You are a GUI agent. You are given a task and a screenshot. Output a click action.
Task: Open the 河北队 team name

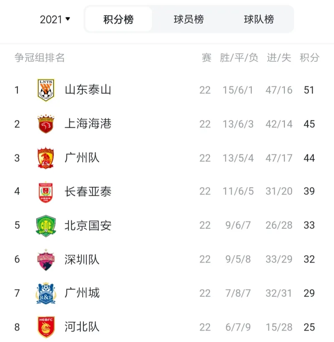pyautogui.click(x=82, y=327)
